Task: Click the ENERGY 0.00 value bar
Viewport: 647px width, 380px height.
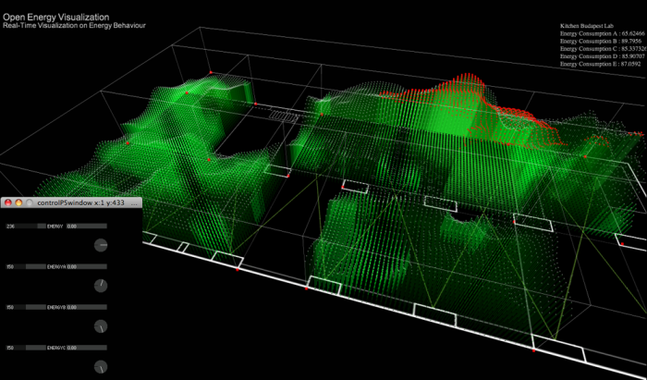Action: [88, 225]
